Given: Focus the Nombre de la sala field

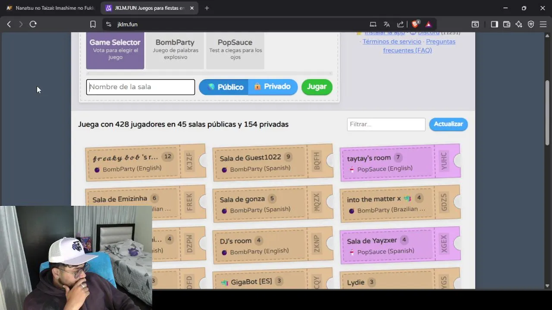Looking at the screenshot, I should coord(141,87).
